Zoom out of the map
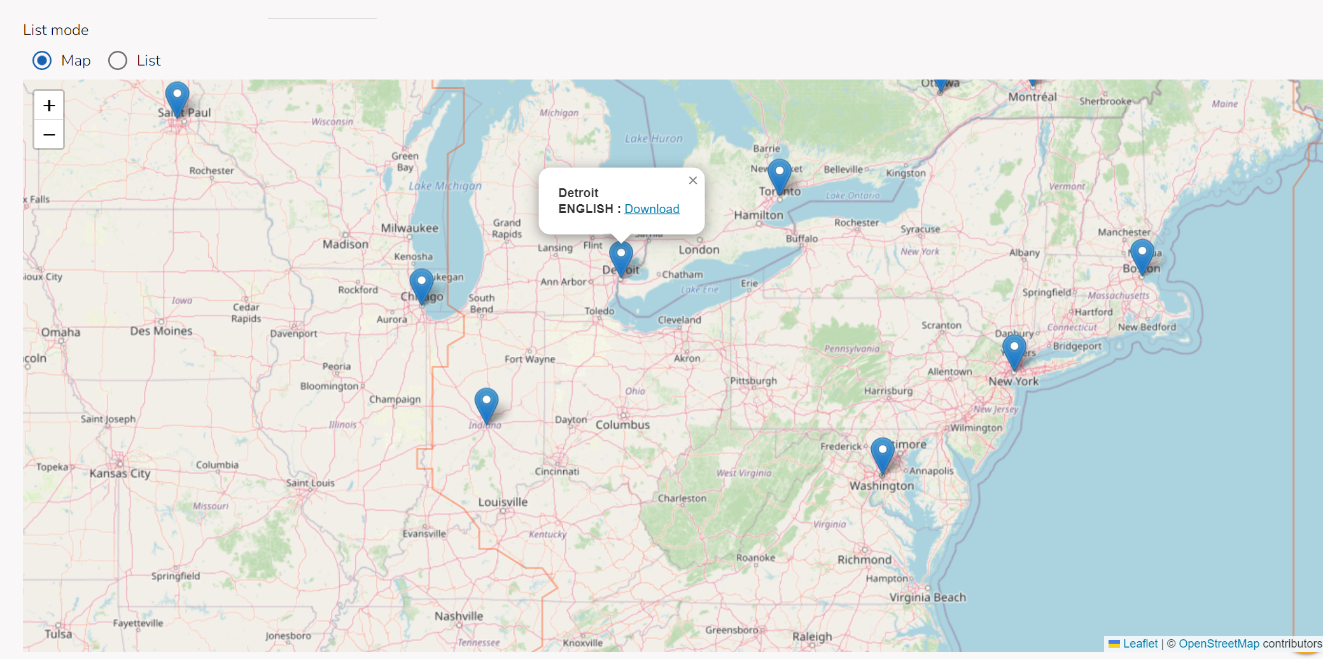1323x659 pixels. [x=49, y=135]
